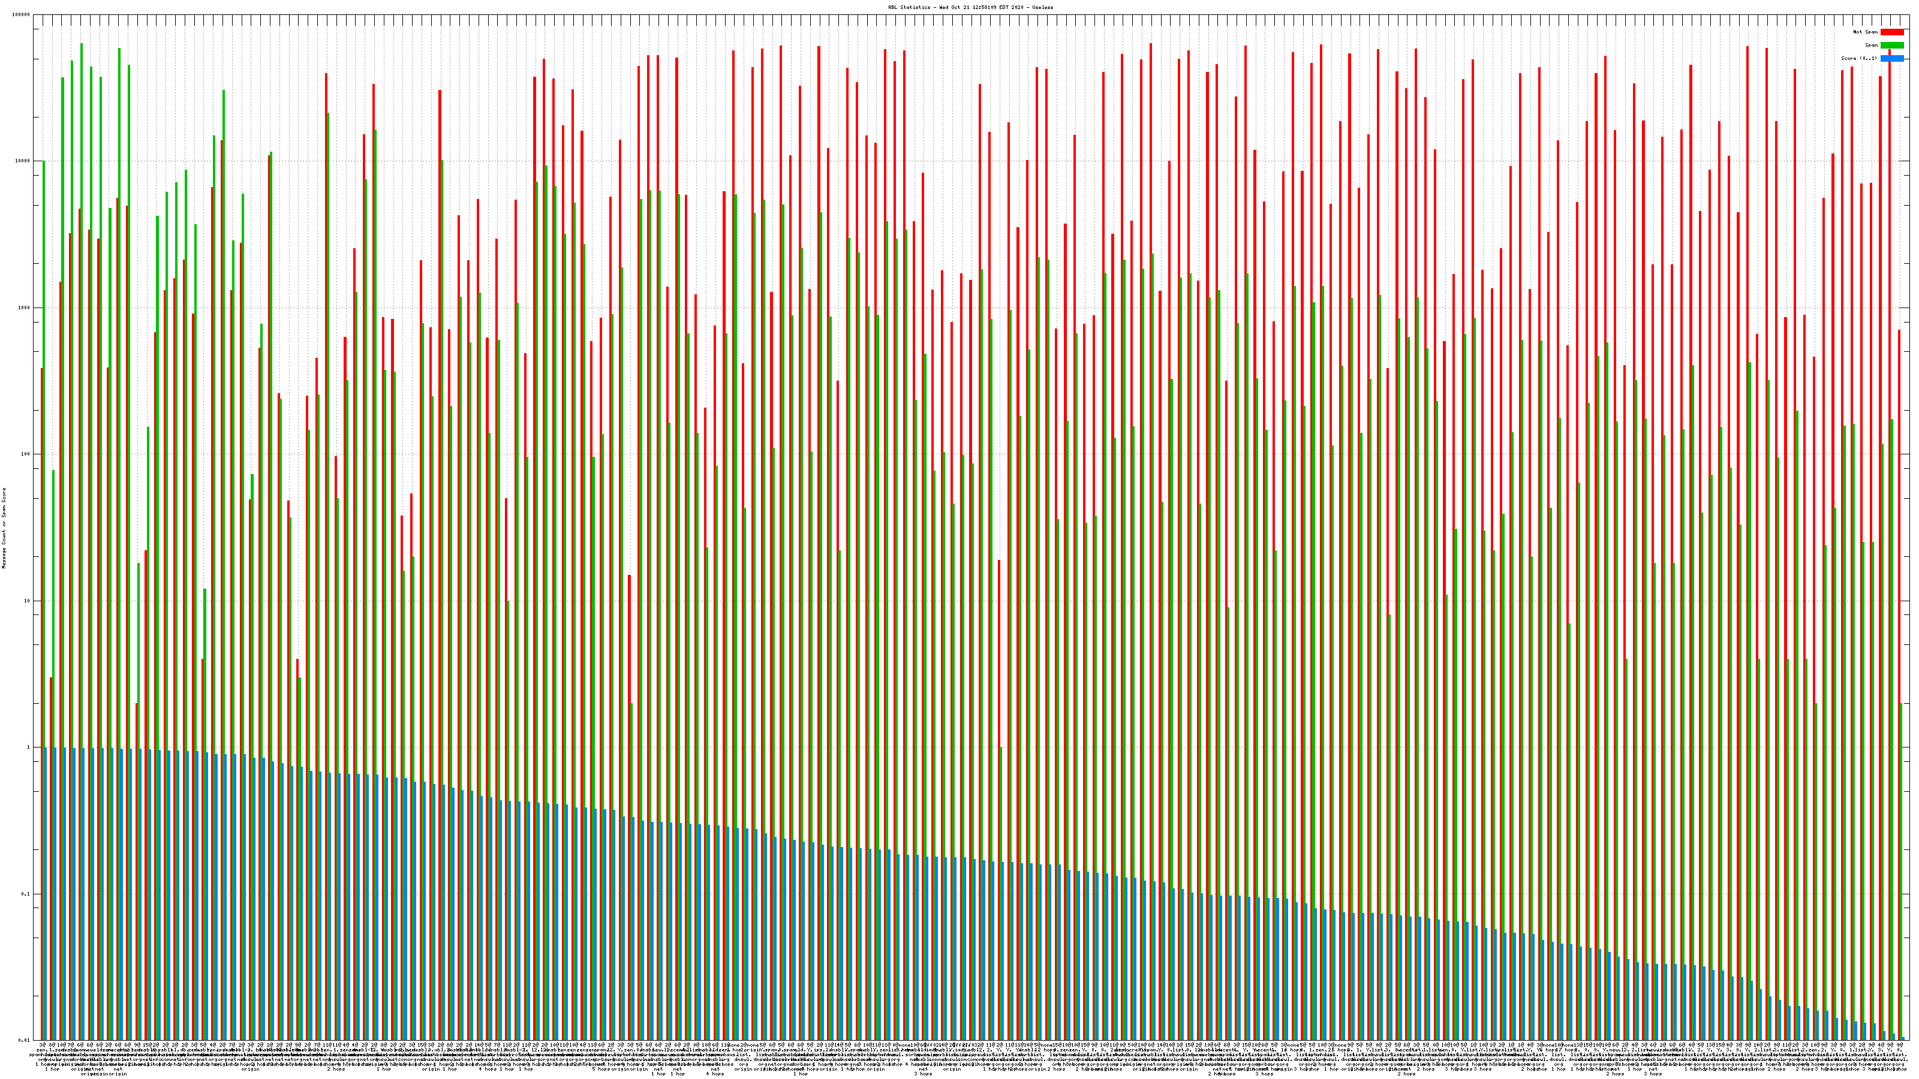Click the 0.1 y-axis tick label

point(26,894)
